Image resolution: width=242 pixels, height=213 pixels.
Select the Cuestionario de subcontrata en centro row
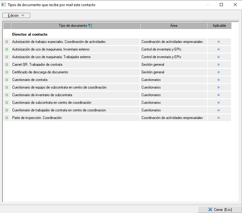point(52,103)
